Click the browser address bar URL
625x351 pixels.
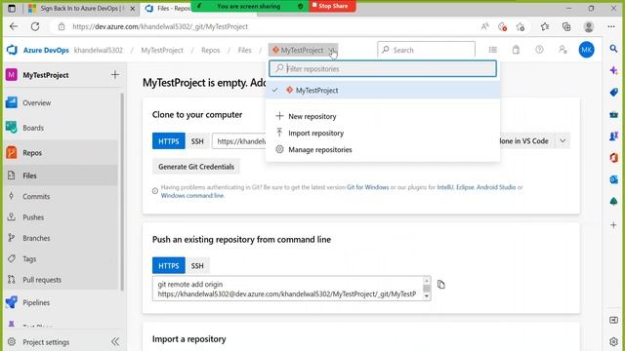pos(160,26)
